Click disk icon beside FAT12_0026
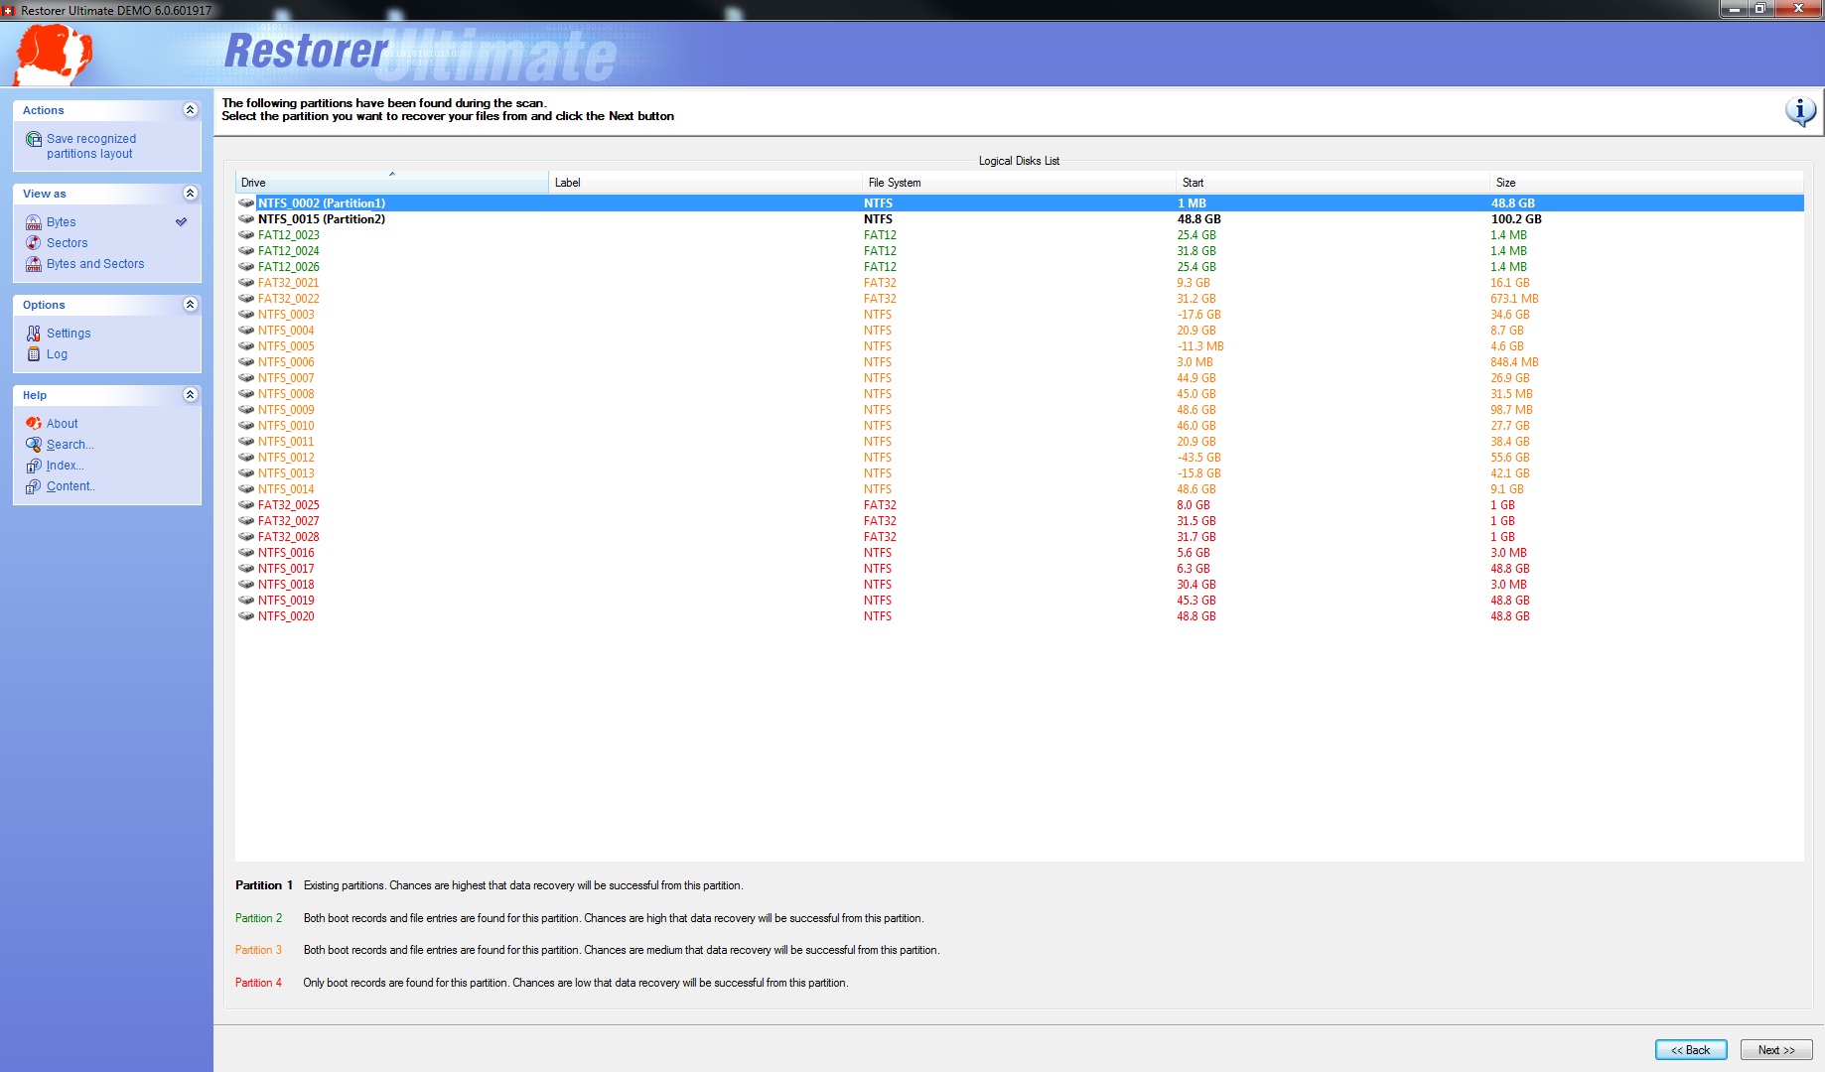This screenshot has height=1072, width=1825. point(246,267)
